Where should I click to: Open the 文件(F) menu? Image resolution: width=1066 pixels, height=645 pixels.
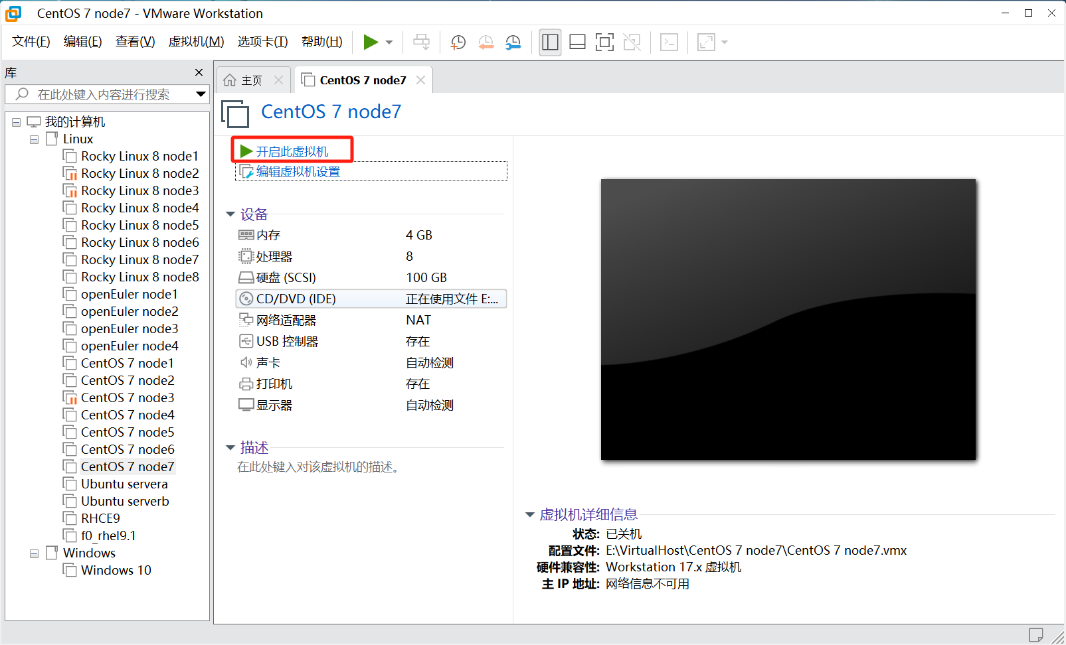[x=31, y=42]
